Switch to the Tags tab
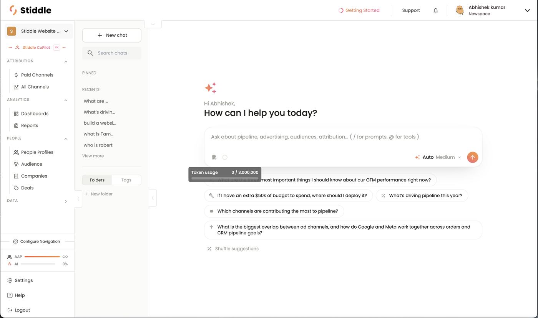The width and height of the screenshot is (538, 318). click(x=126, y=180)
